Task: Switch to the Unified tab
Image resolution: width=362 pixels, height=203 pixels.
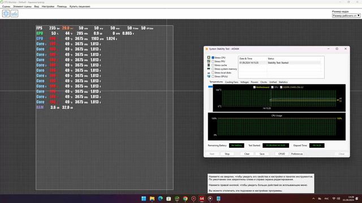Action: coord(273,82)
